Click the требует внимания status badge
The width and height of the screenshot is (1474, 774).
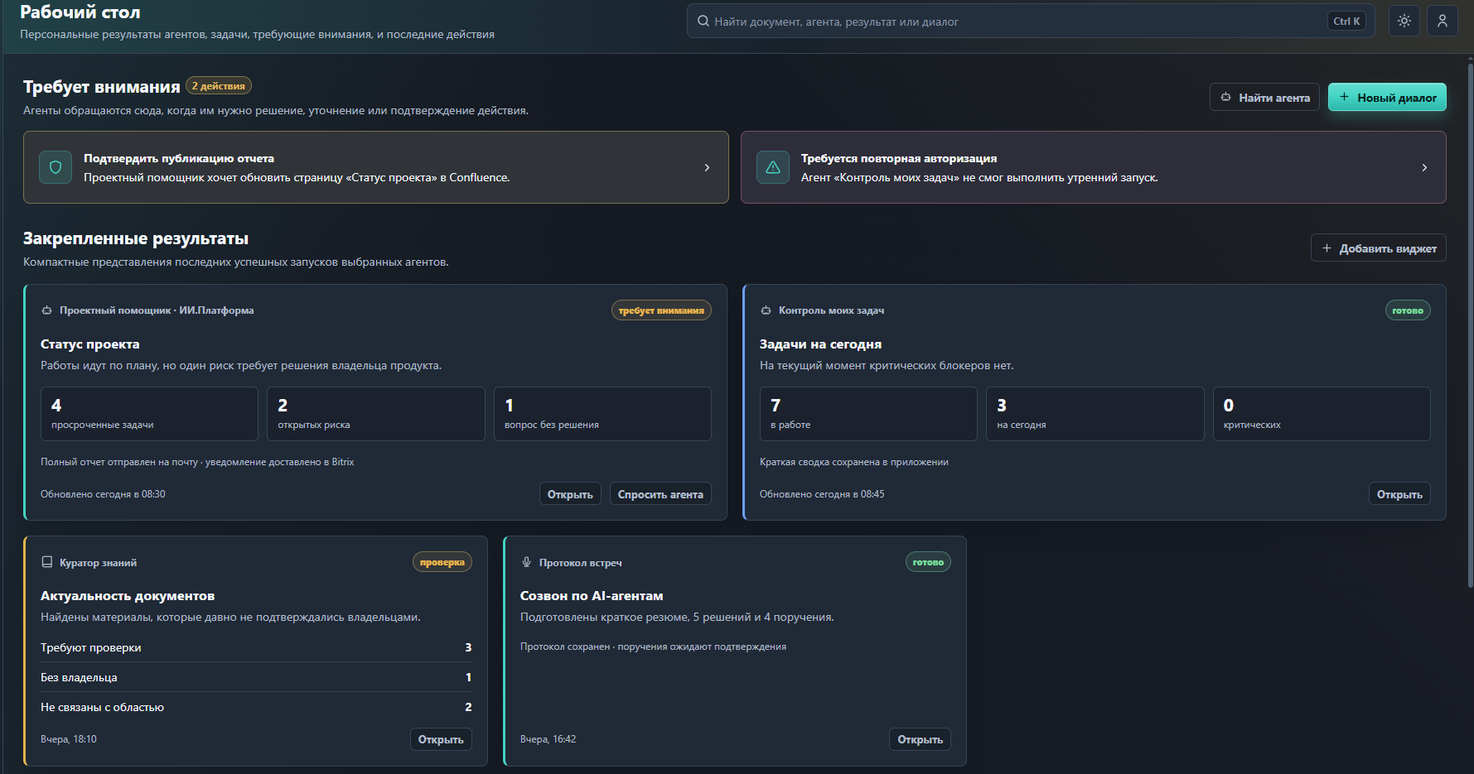tap(661, 310)
